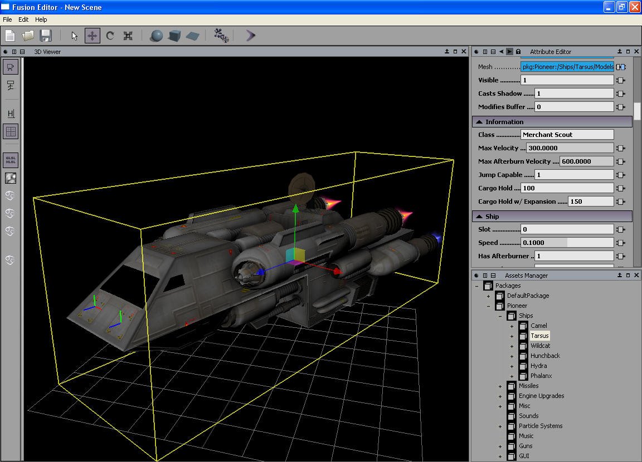
Task: Choose the Scale tool in toolbar
Action: tap(128, 36)
